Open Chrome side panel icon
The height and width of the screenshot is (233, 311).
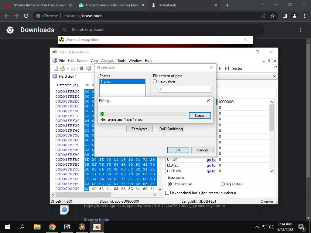coord(285,16)
